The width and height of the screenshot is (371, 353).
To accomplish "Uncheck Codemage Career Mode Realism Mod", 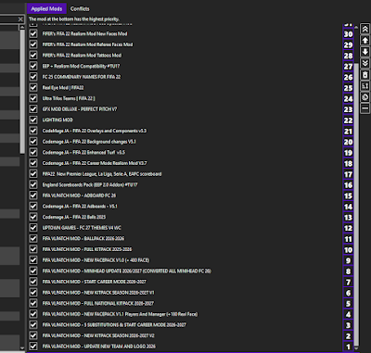I will pyautogui.click(x=33, y=163).
